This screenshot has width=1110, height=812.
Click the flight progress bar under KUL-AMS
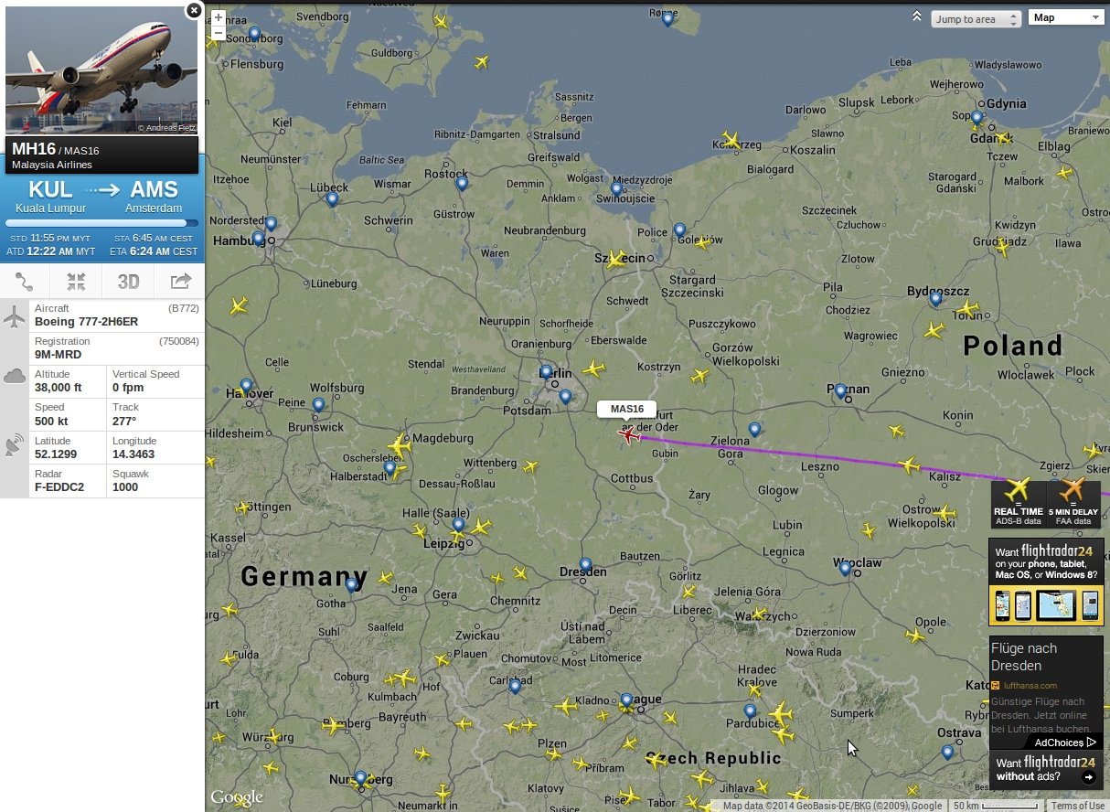101,223
